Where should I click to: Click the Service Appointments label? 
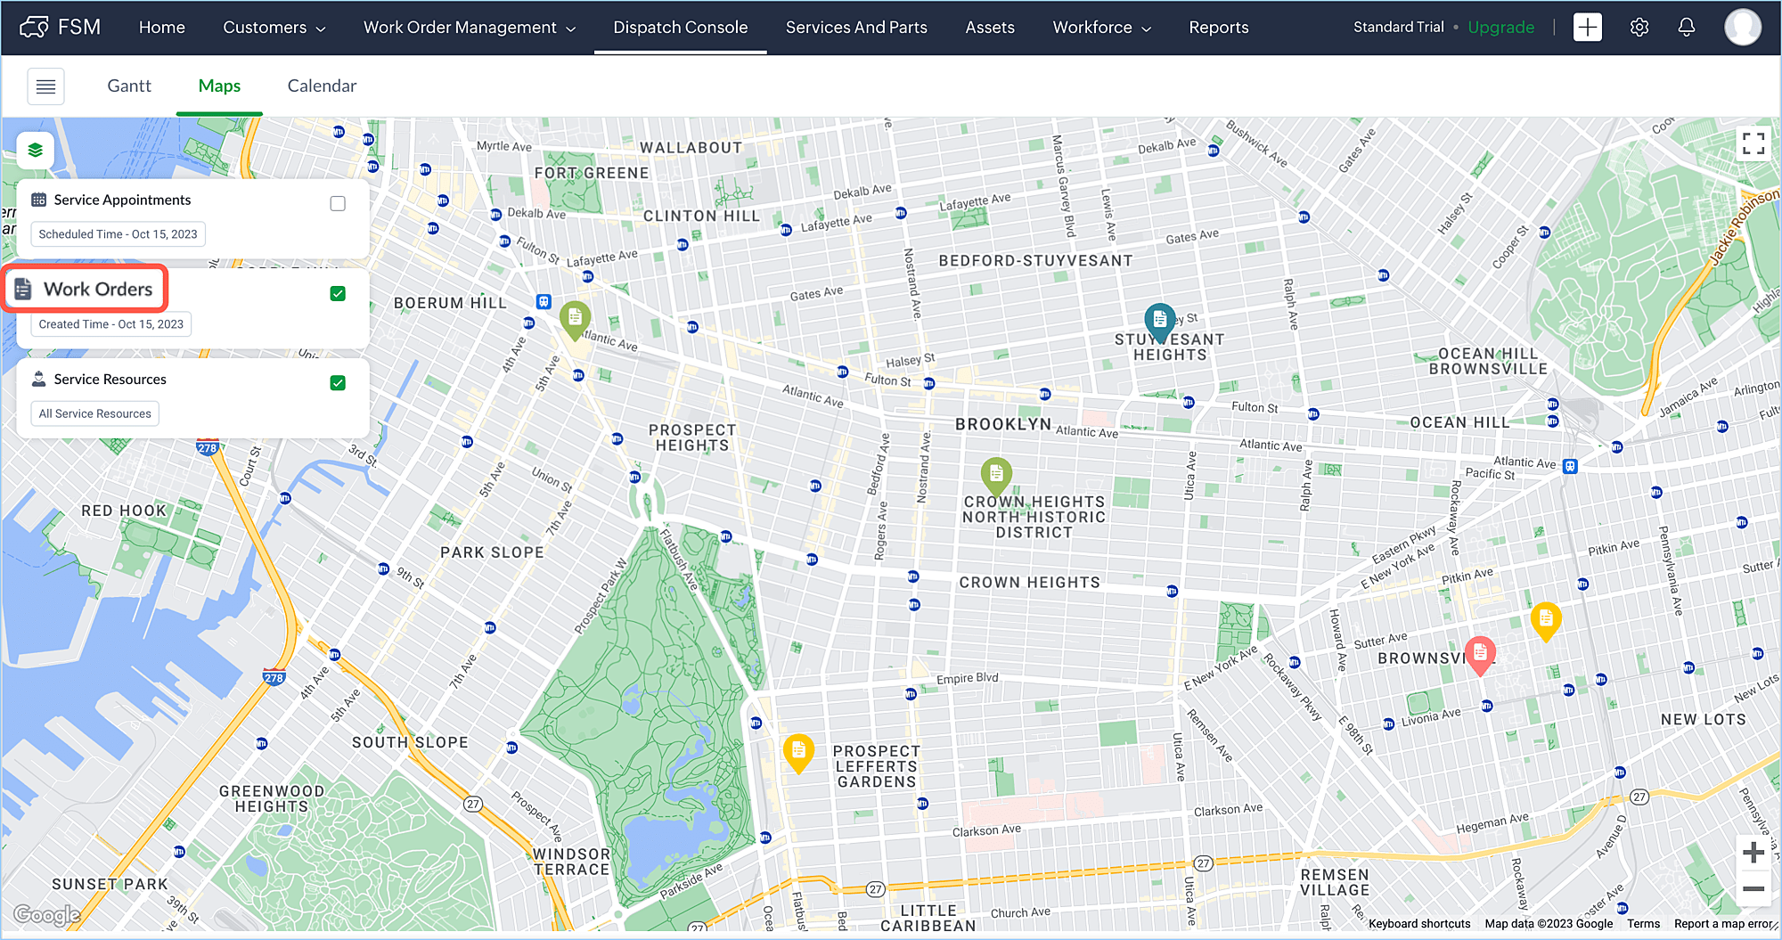pos(122,200)
